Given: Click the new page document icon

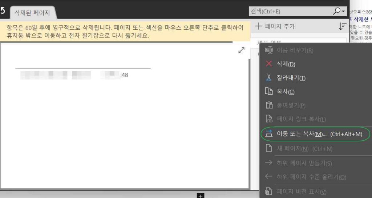Looking at the screenshot, I should pos(268,148).
